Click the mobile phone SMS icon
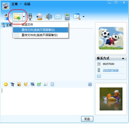 click(67, 17)
